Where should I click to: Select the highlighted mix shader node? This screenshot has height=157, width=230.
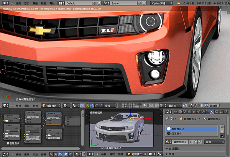(54, 118)
